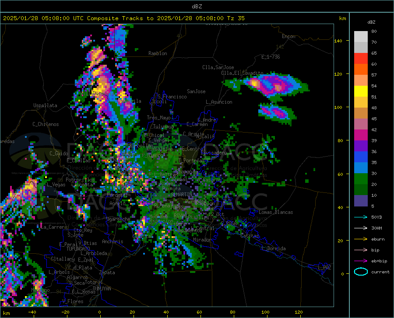
Task: Click the 'Agrelo' map label
Action: pyautogui.click(x=117, y=203)
